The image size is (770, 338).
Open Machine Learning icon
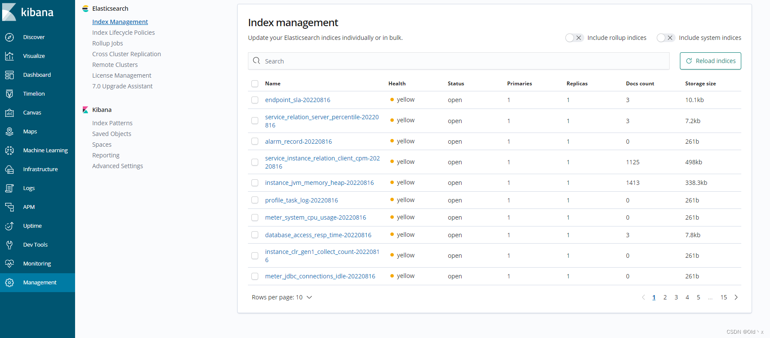9,151
